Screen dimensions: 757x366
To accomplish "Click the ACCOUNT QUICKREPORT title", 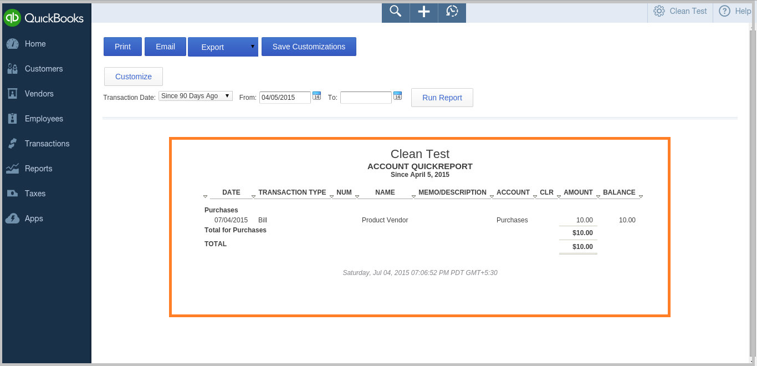I will 420,166.
